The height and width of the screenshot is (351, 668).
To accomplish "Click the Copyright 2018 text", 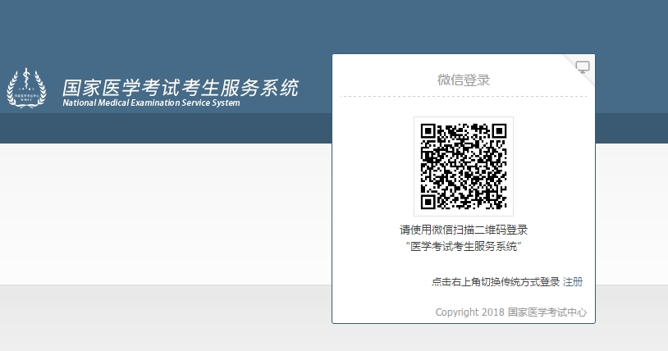I will click(x=469, y=312).
